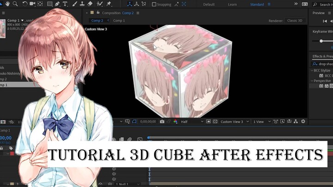The height and width of the screenshot is (187, 333).
Task: Select Comp 2 breadcrumb tab
Action: 97,21
